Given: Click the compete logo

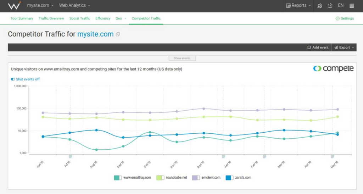Looking at the screenshot, I should [333, 68].
